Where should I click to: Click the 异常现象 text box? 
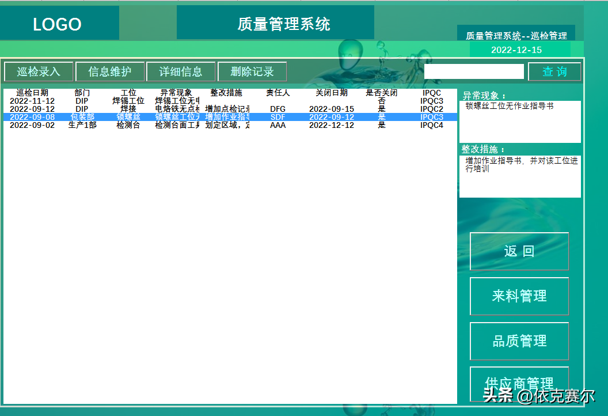520,122
